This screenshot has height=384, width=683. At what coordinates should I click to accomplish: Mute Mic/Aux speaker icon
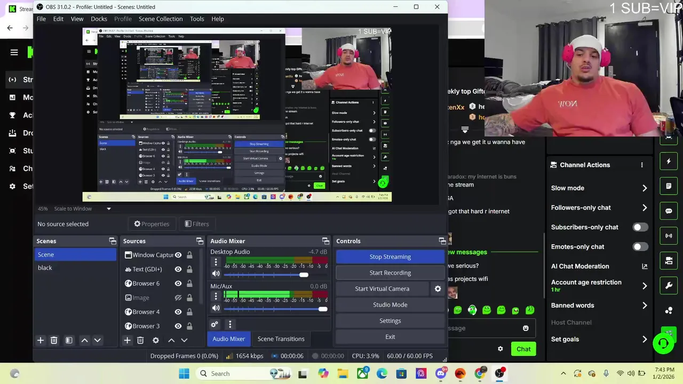tap(216, 308)
